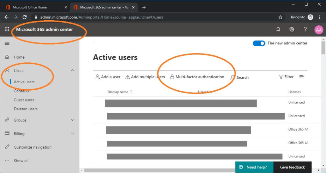Click the Incognito mode icon
This screenshot has height=173, width=326.
tap(310, 17)
